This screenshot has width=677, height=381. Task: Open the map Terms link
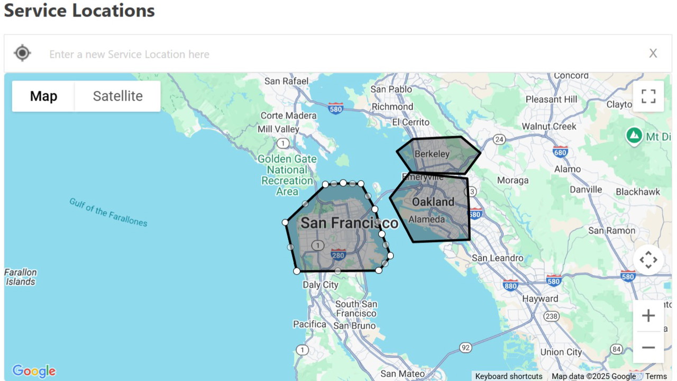click(656, 376)
